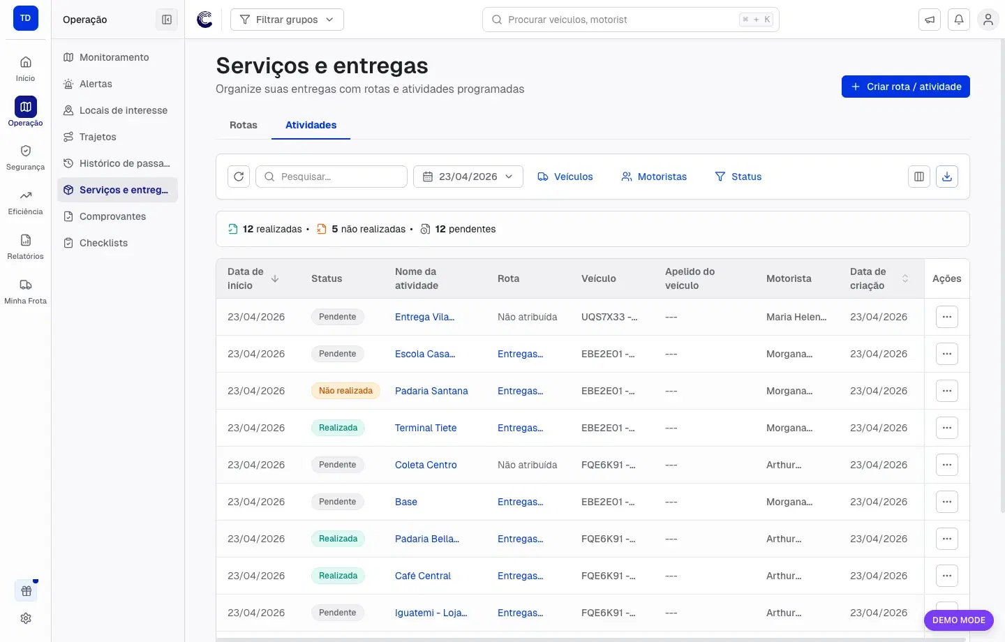
Task: Open the Terminal Tiete activity link
Action: click(426, 428)
